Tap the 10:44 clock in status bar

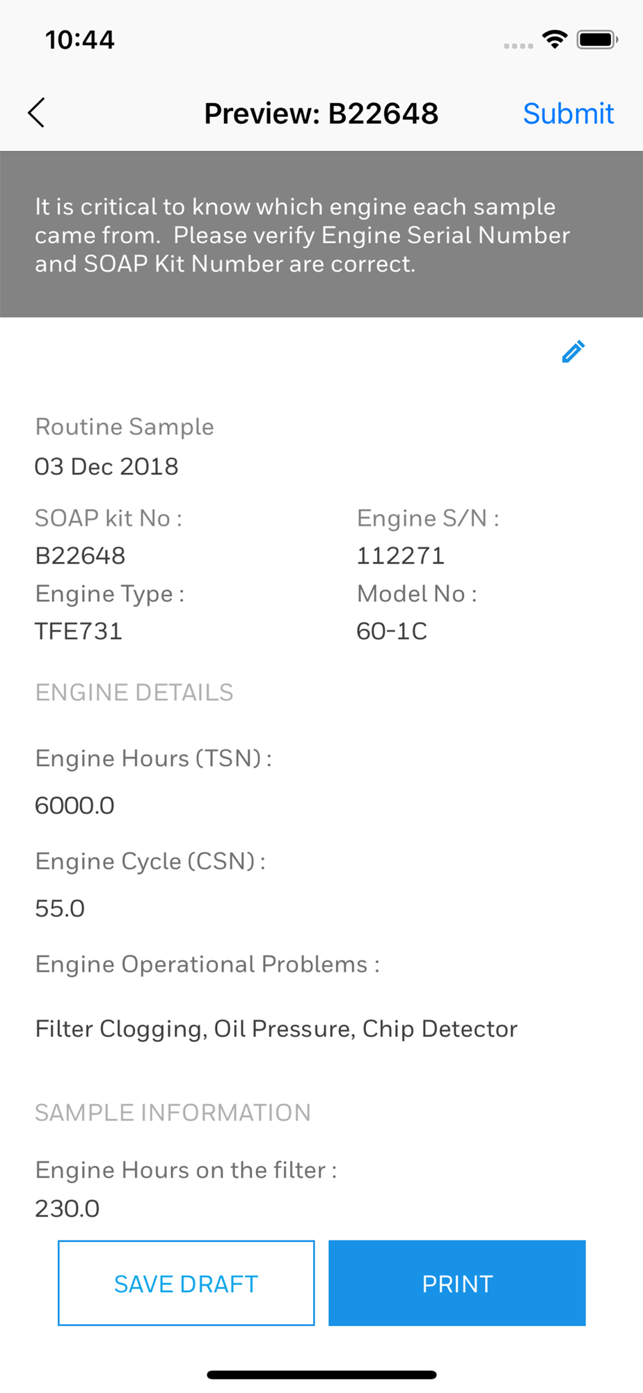80,40
